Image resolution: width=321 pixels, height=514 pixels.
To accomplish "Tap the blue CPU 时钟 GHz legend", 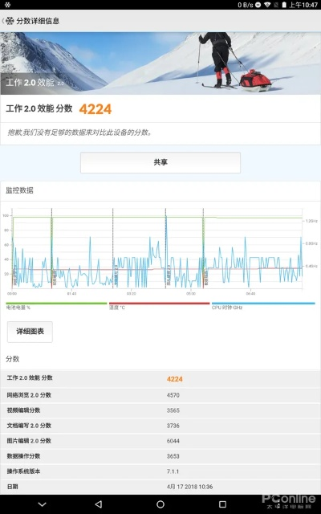I will pyautogui.click(x=263, y=306).
